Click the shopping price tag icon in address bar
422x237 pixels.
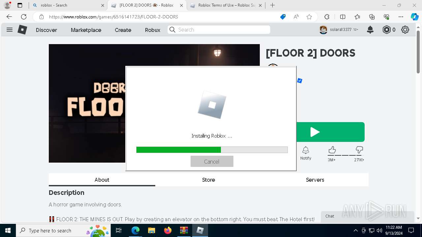(283, 17)
